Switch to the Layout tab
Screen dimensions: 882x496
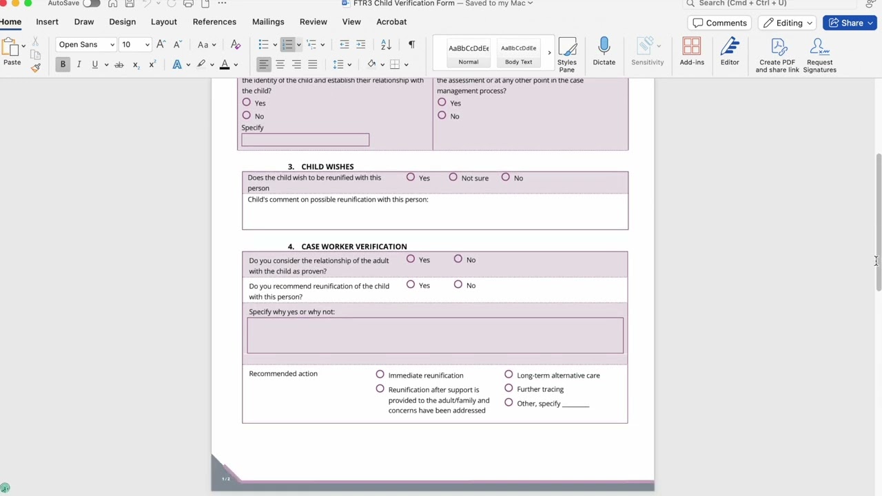point(164,22)
